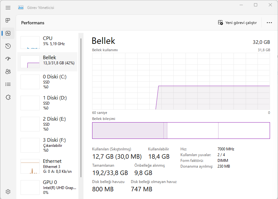The height and width of the screenshot is (199, 278).
Task: Select the Ethernet 3 network item
Action: [x=47, y=166]
